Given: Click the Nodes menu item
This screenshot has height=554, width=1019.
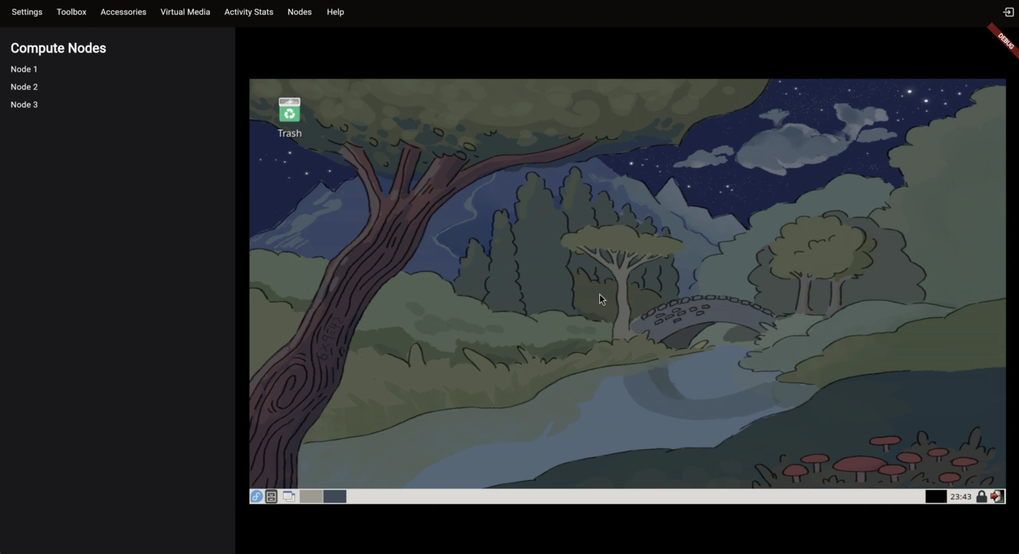Looking at the screenshot, I should click(x=300, y=12).
